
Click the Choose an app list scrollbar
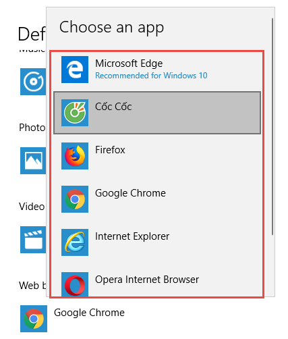272,126
